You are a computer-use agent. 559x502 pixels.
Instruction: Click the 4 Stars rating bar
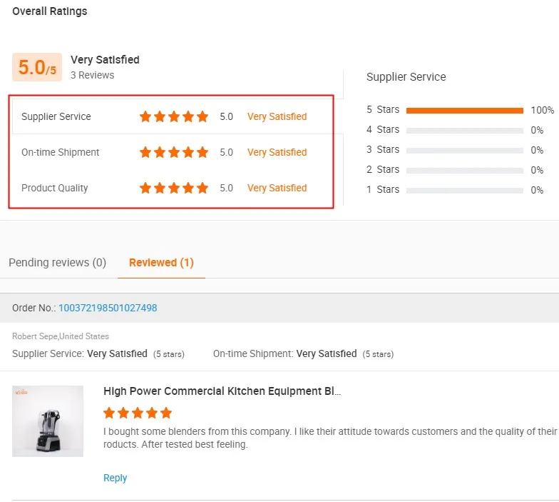pyautogui.click(x=465, y=130)
